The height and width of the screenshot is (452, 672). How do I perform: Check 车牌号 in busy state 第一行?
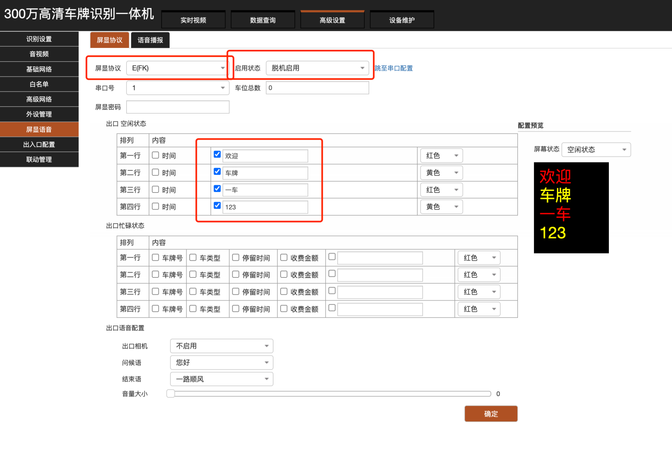coord(155,257)
